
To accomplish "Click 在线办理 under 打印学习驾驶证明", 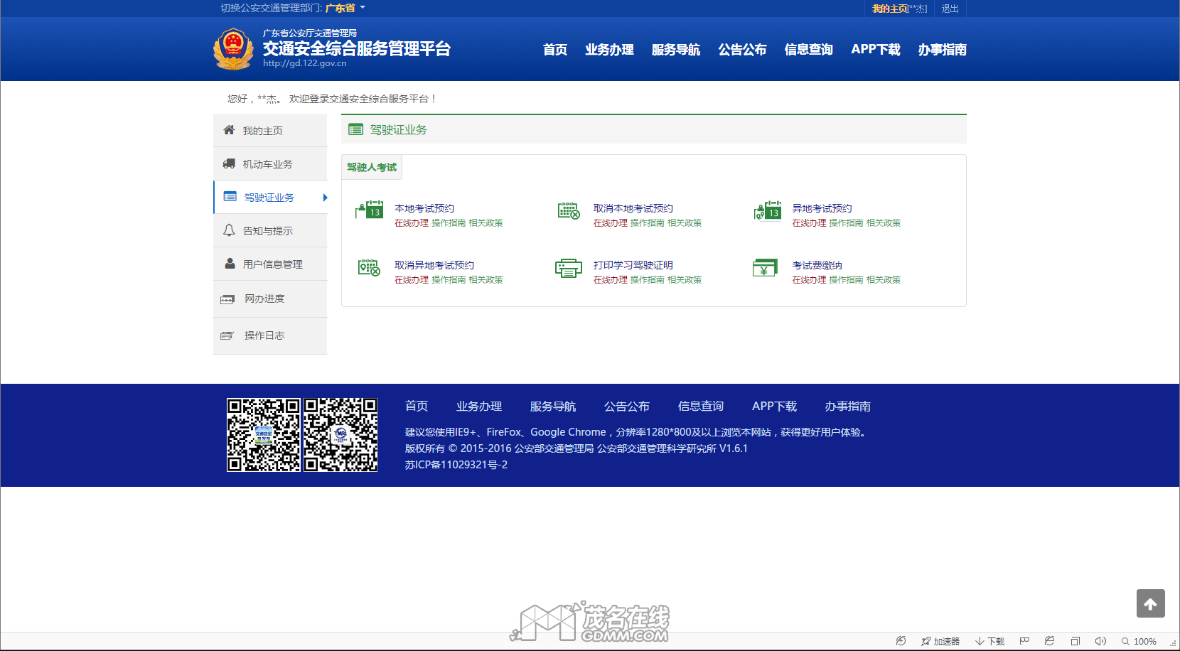I will click(611, 279).
